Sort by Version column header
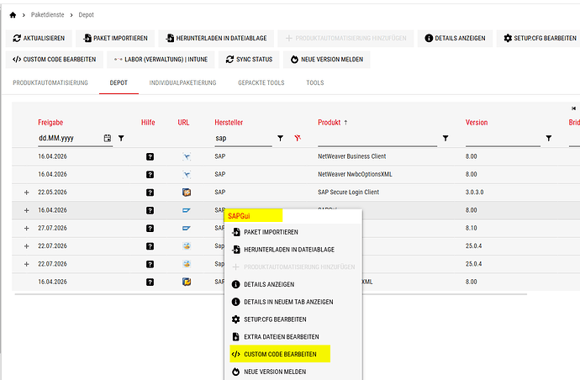Screen dimensions: 580x380 coord(477,123)
